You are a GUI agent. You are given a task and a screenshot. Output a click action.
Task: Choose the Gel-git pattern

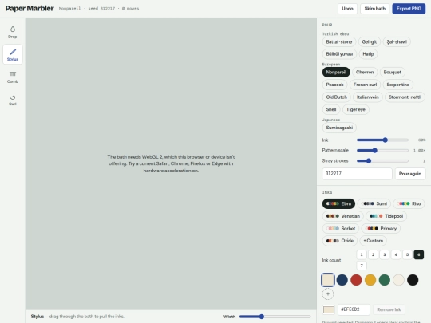[x=370, y=41]
